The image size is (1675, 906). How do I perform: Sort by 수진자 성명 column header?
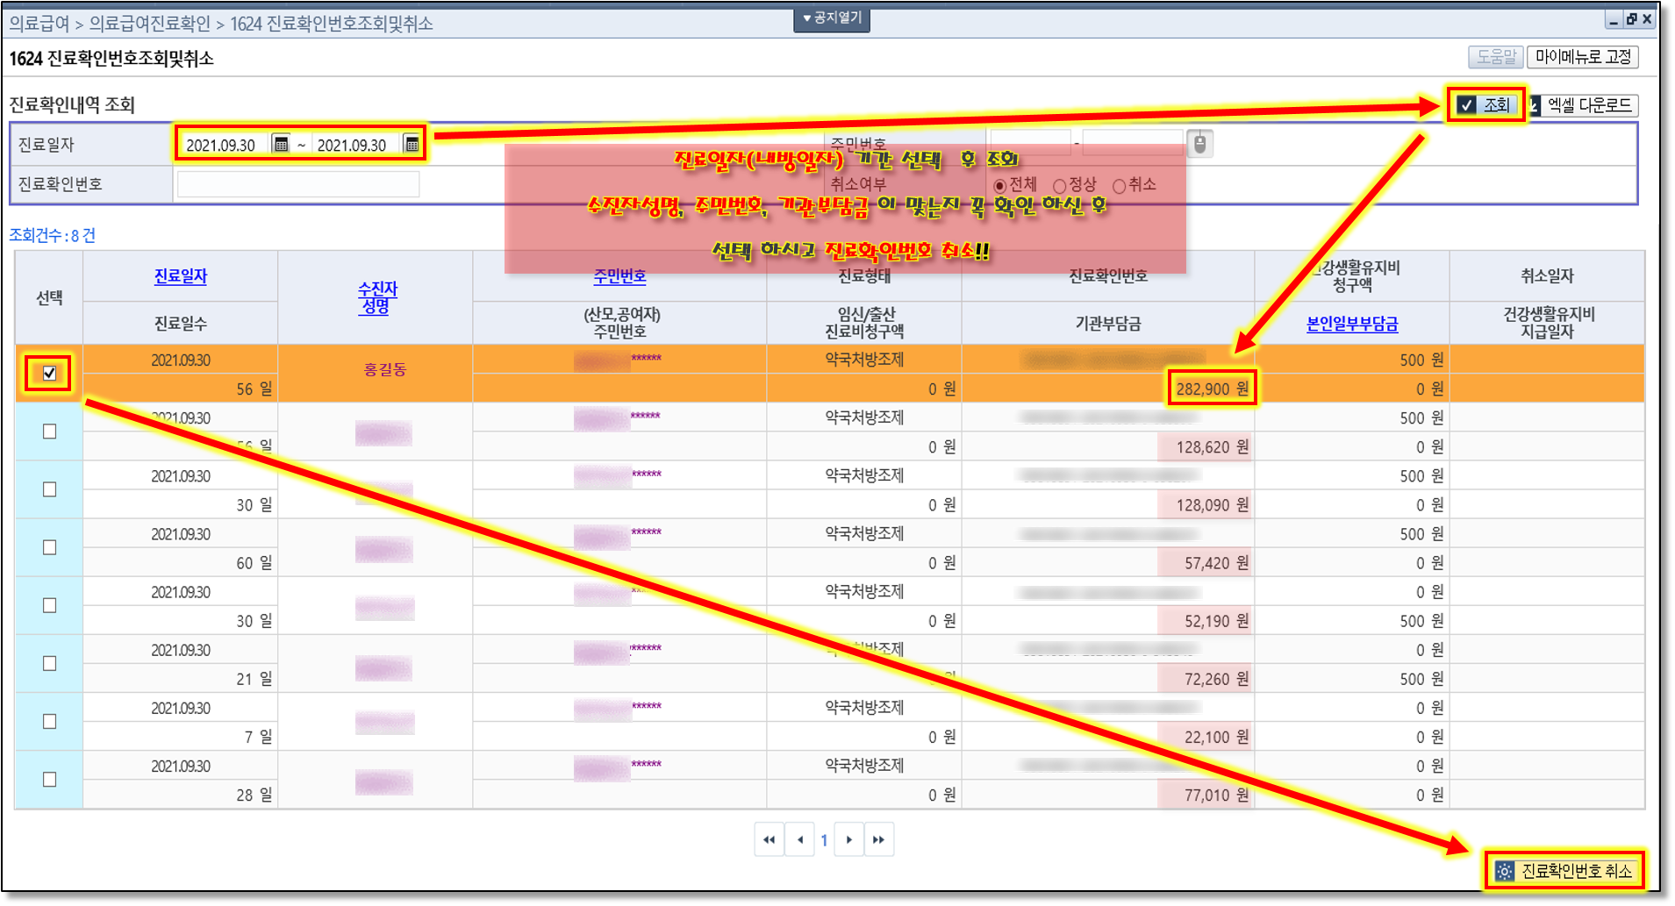click(377, 297)
